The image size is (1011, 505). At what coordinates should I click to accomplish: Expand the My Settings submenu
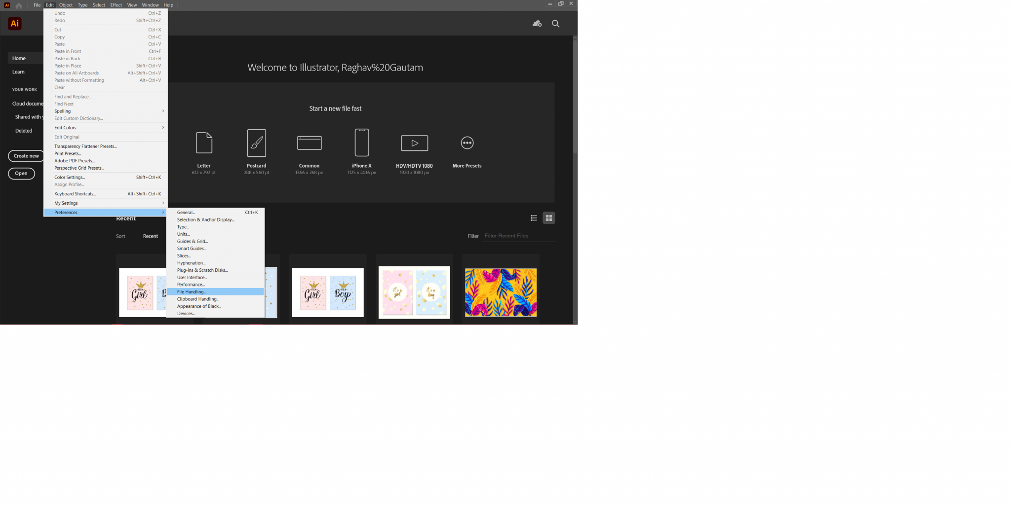tap(106, 203)
